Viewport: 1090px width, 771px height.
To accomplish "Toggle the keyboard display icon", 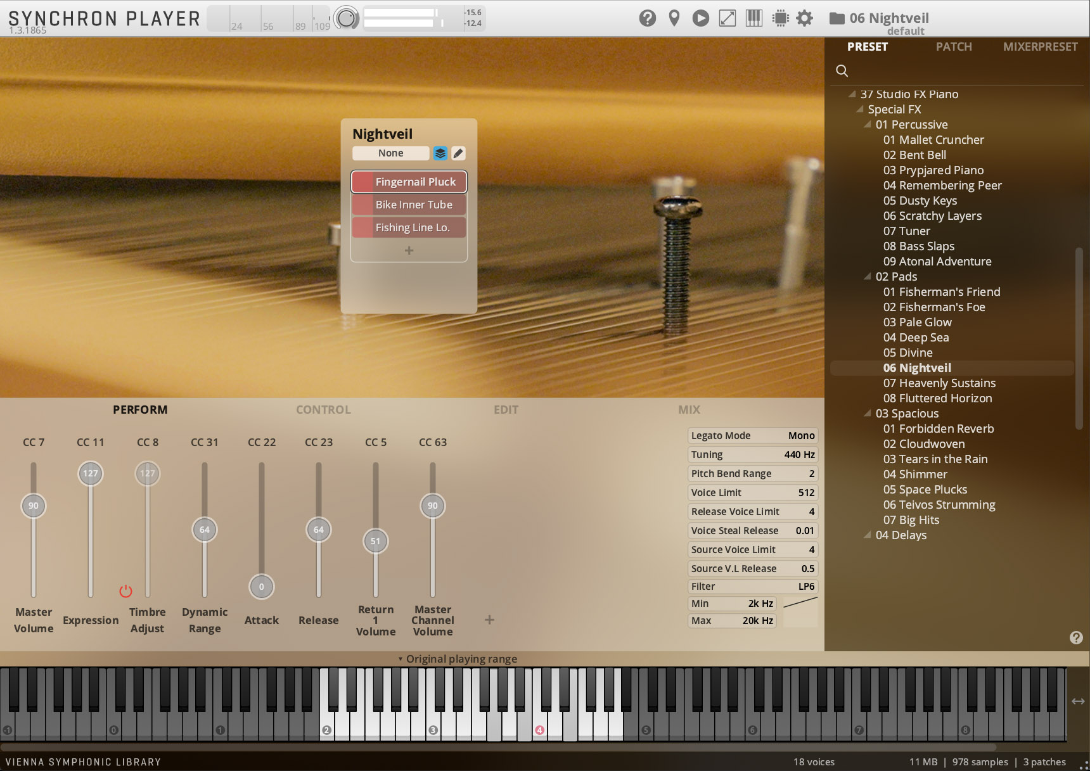I will tap(754, 18).
